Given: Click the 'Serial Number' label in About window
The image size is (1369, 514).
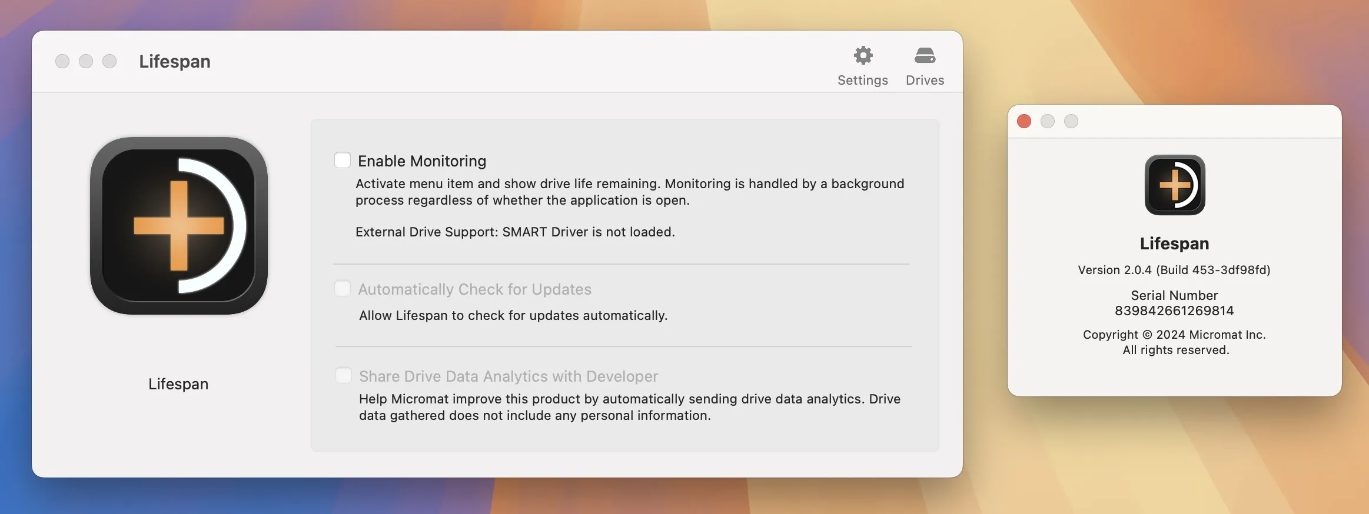Looking at the screenshot, I should pyautogui.click(x=1174, y=295).
